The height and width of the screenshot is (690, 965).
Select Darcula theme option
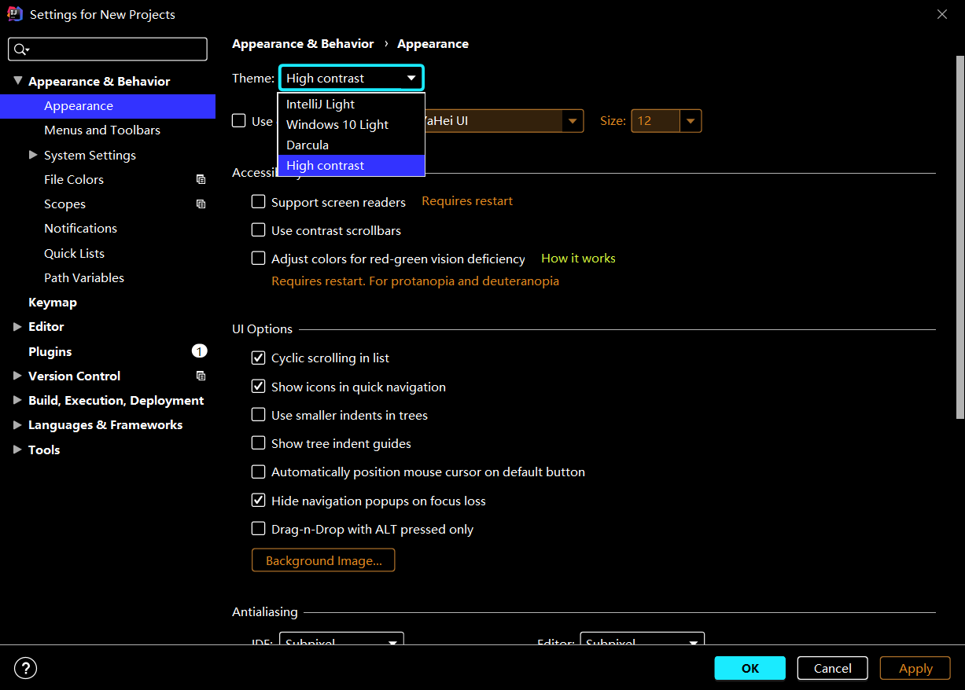coord(351,145)
